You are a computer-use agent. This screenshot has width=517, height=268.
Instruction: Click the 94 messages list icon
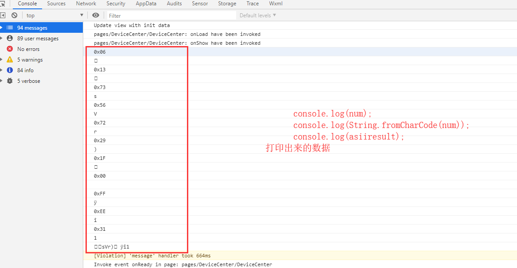click(x=10, y=28)
